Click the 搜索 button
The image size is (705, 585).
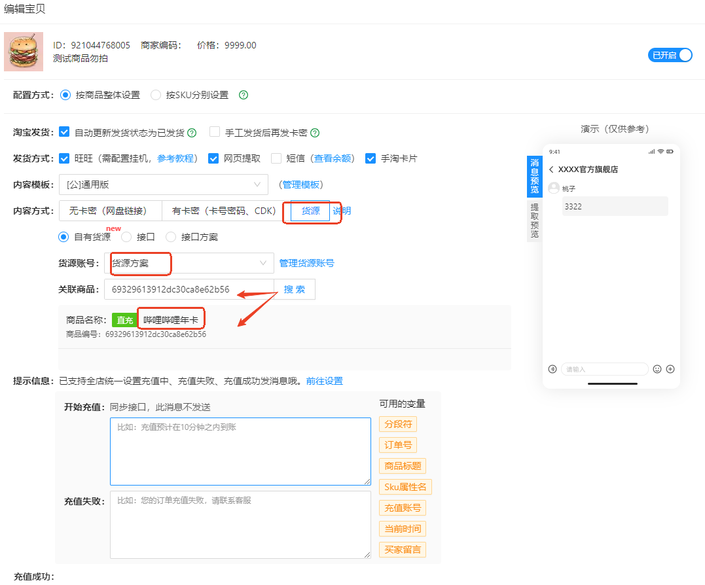click(295, 289)
